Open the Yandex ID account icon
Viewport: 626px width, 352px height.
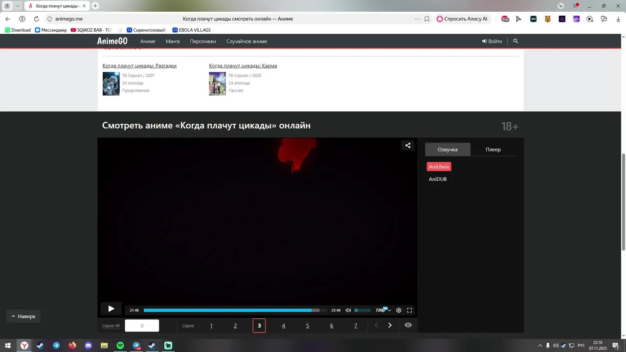pyautogui.click(x=22, y=19)
